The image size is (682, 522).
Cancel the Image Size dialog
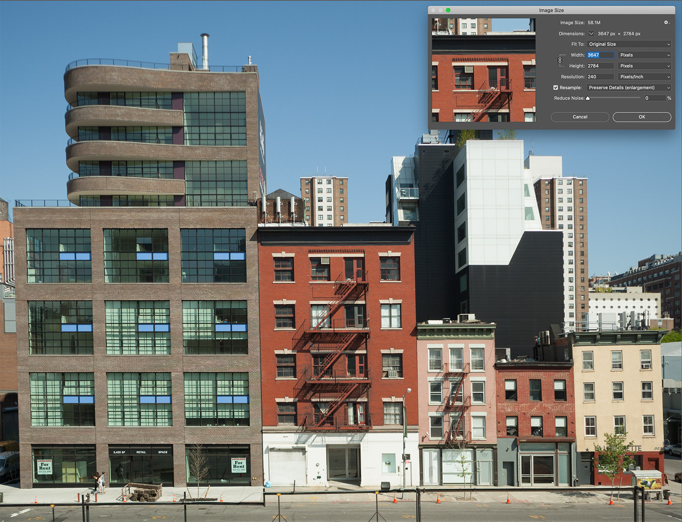[x=580, y=117]
